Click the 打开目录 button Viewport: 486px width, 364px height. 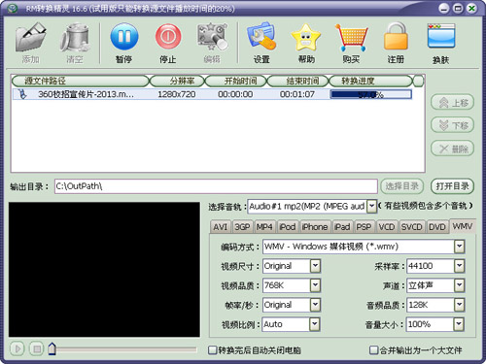coord(452,186)
